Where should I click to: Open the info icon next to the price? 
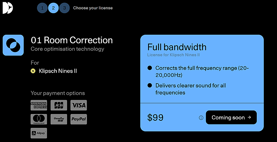(x=201, y=118)
